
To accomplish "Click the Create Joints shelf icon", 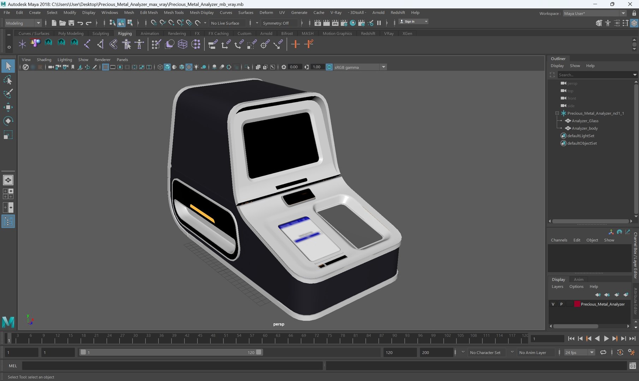I will point(87,44).
